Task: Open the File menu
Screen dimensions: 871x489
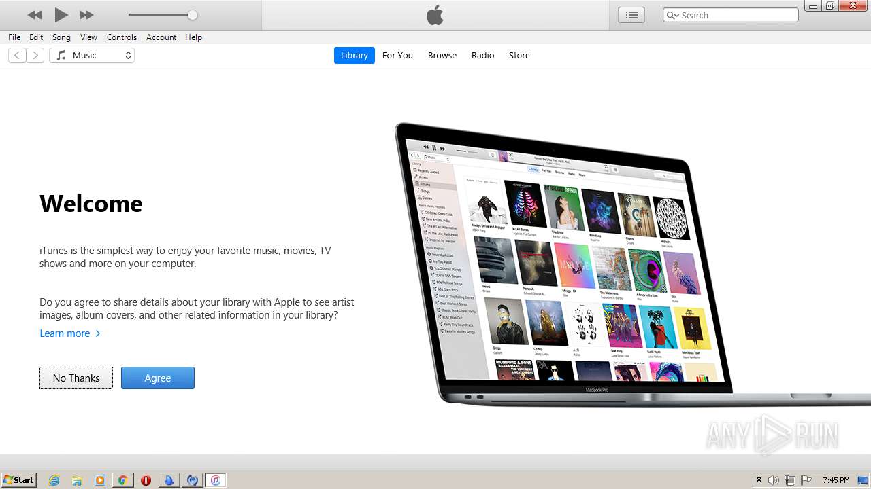Action: (14, 37)
